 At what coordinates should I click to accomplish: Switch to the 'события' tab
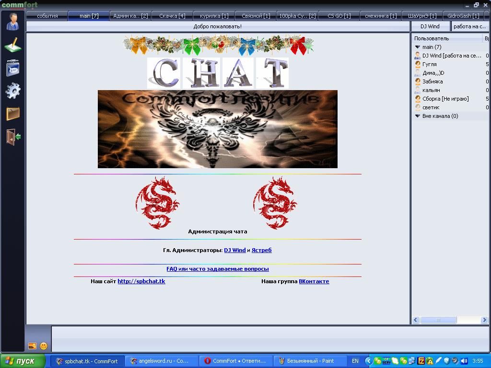47,16
